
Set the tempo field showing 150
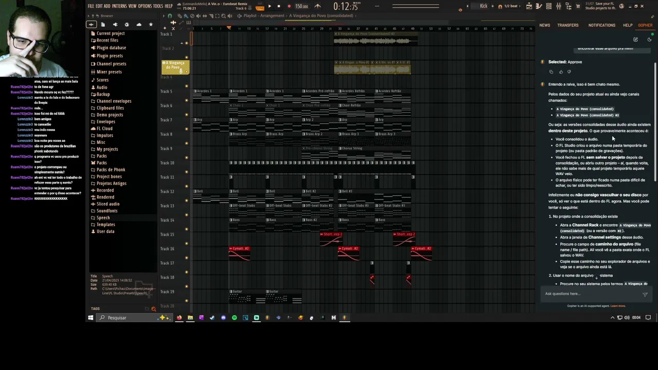302,6
